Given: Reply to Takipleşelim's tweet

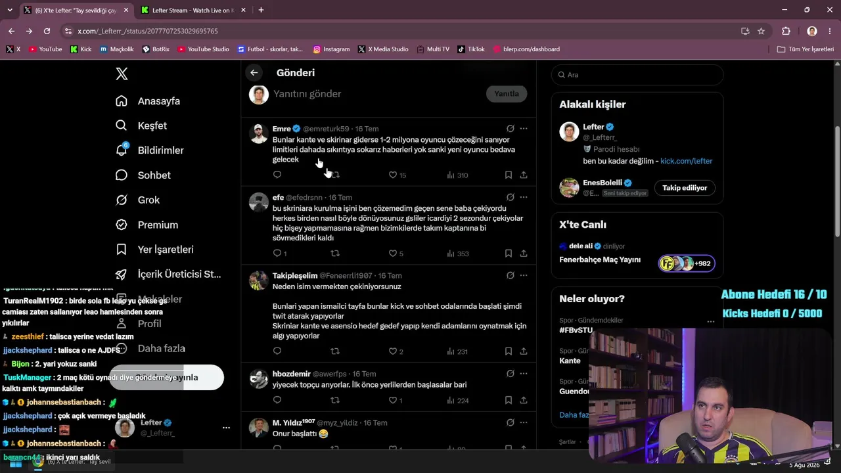Looking at the screenshot, I should point(277,351).
